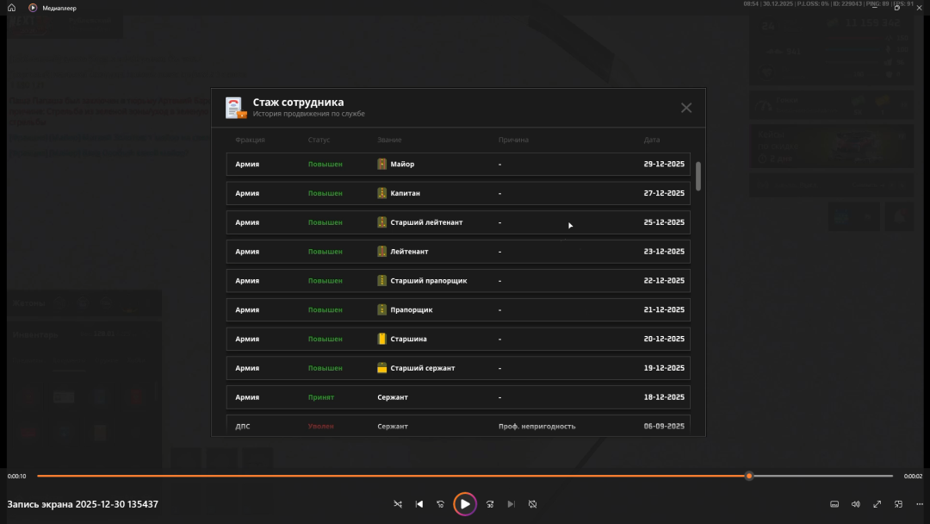Open the volume control
This screenshot has width=930, height=524.
856,504
